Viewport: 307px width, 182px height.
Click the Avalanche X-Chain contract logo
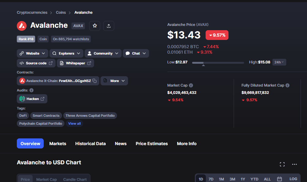[x=22, y=81]
